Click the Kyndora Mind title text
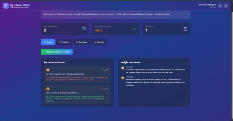 20,5
